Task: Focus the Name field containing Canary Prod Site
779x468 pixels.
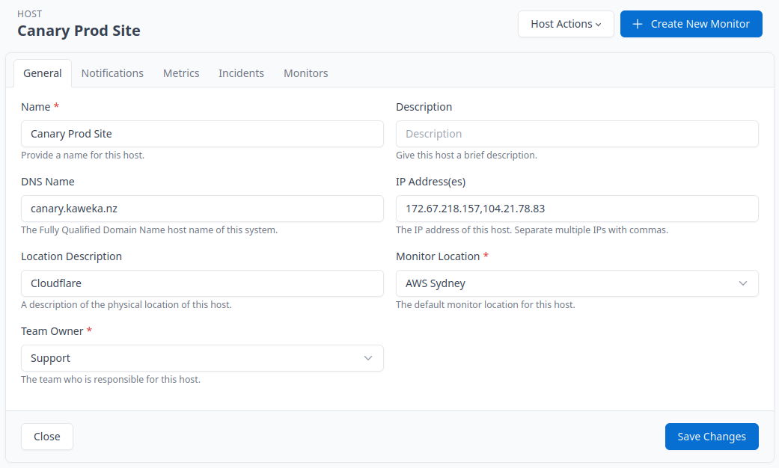Action: point(202,134)
